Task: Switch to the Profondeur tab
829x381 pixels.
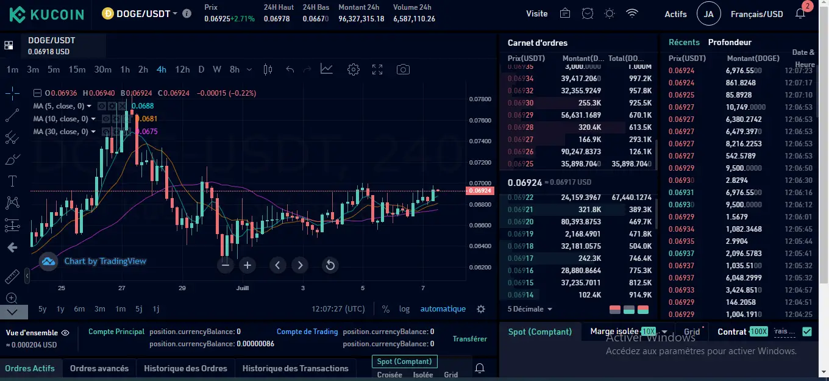Action: [729, 42]
